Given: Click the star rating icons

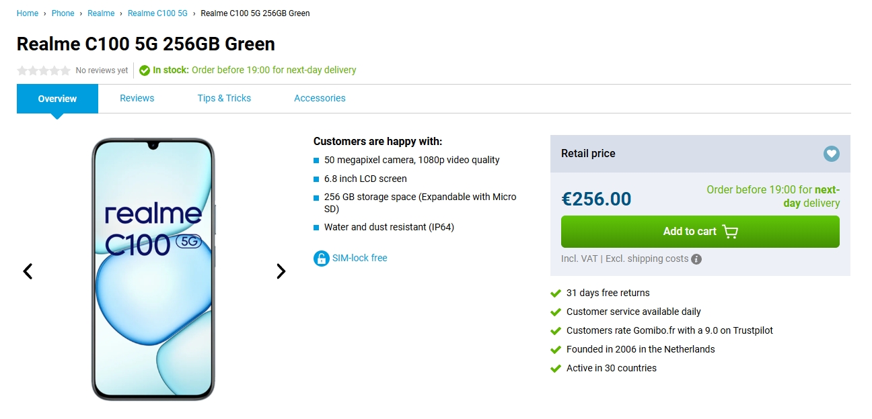Looking at the screenshot, I should coord(44,71).
